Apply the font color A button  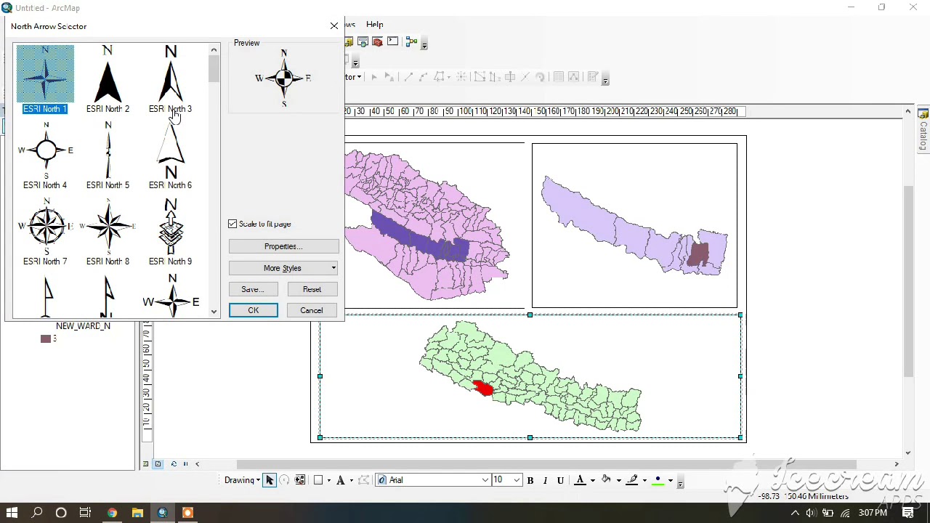point(580,480)
